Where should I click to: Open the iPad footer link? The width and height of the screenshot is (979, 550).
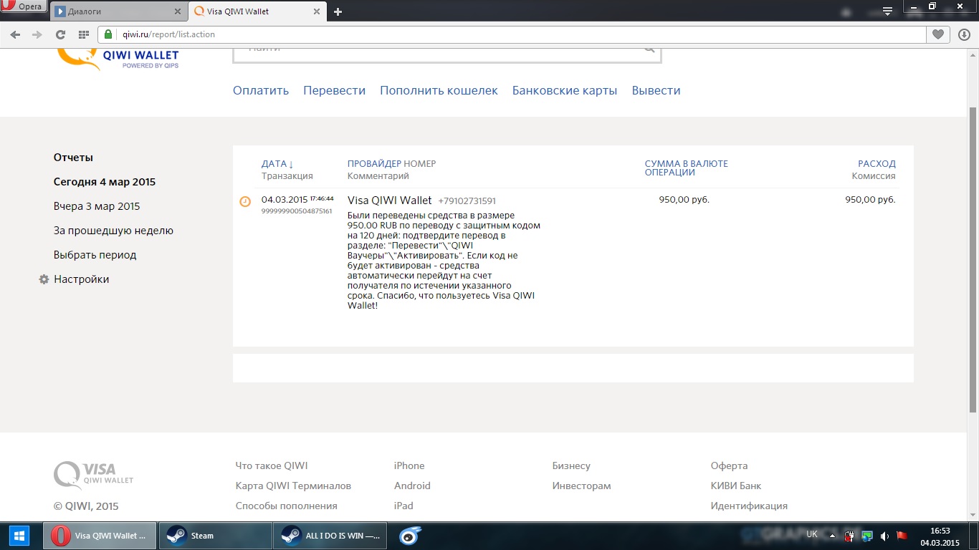click(x=403, y=506)
